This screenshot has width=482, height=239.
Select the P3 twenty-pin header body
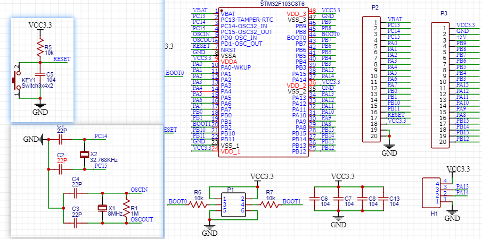(x=440, y=85)
